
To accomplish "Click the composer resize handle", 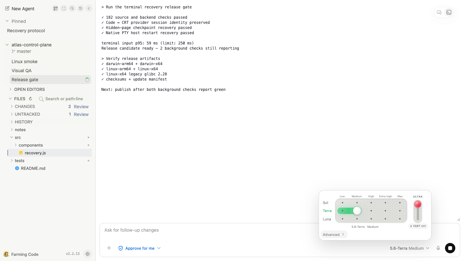I will 458,219.
